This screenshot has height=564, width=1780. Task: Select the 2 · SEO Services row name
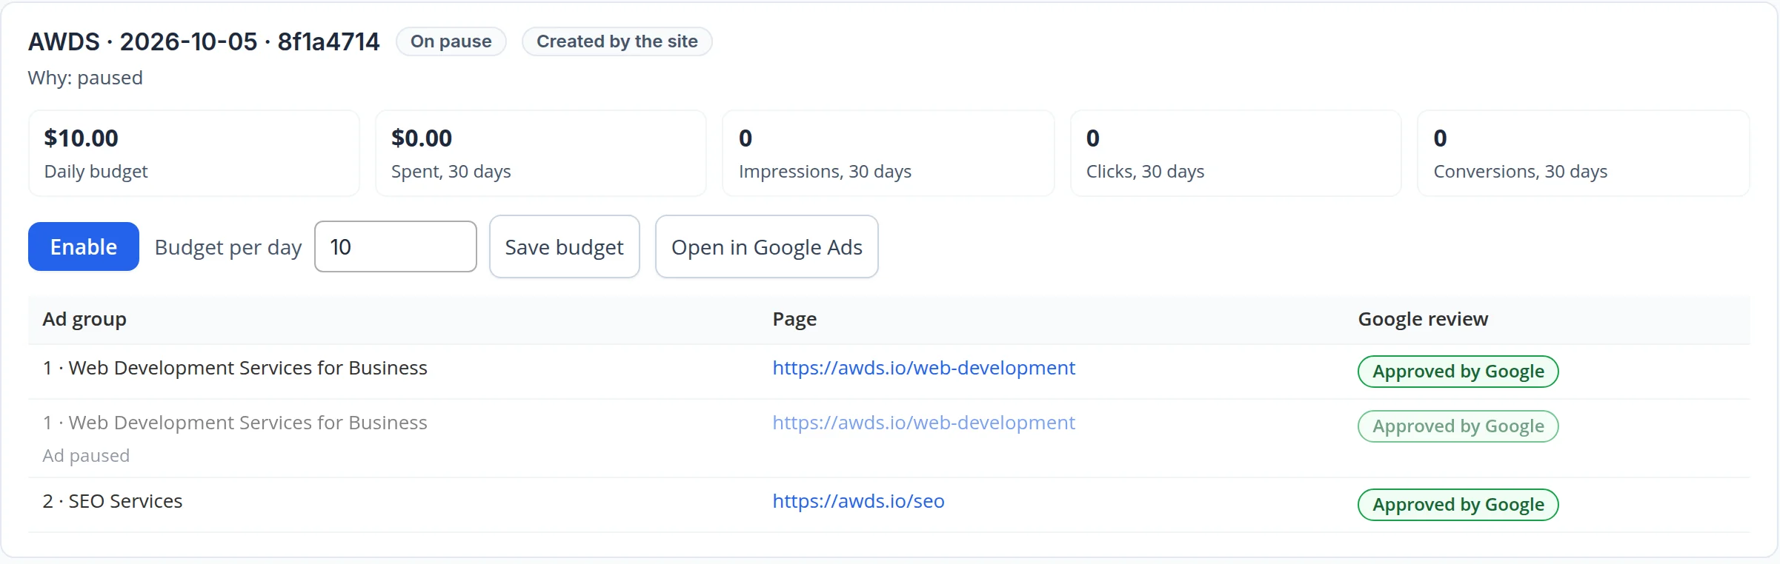(113, 501)
